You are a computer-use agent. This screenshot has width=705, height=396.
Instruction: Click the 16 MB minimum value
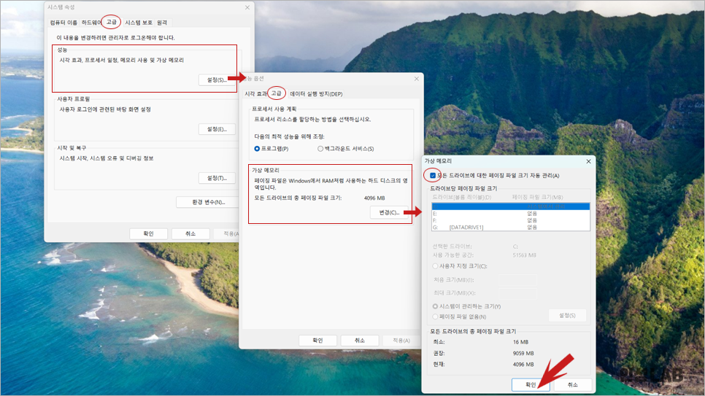[x=520, y=342]
